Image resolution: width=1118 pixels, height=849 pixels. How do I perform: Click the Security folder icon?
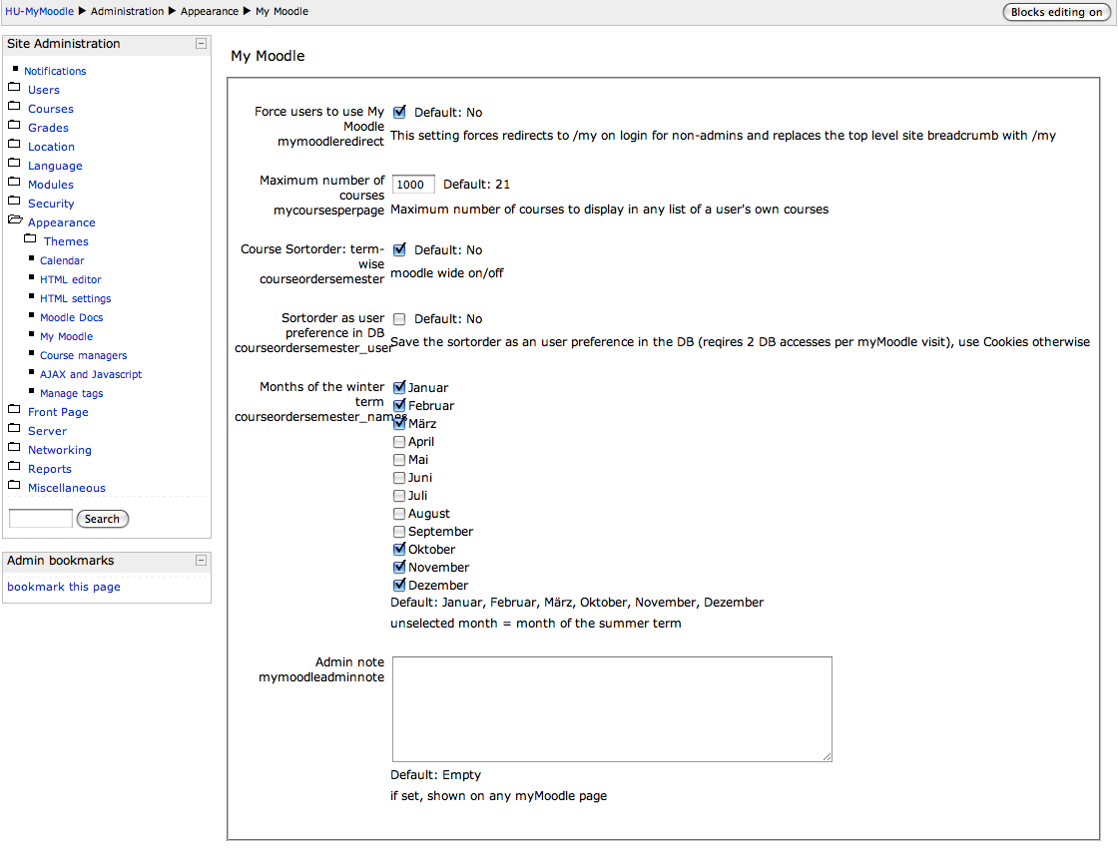click(x=14, y=201)
